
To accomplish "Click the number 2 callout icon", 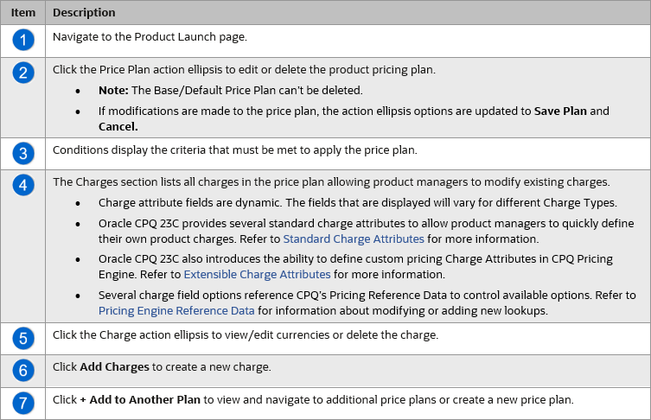I will (x=23, y=73).
